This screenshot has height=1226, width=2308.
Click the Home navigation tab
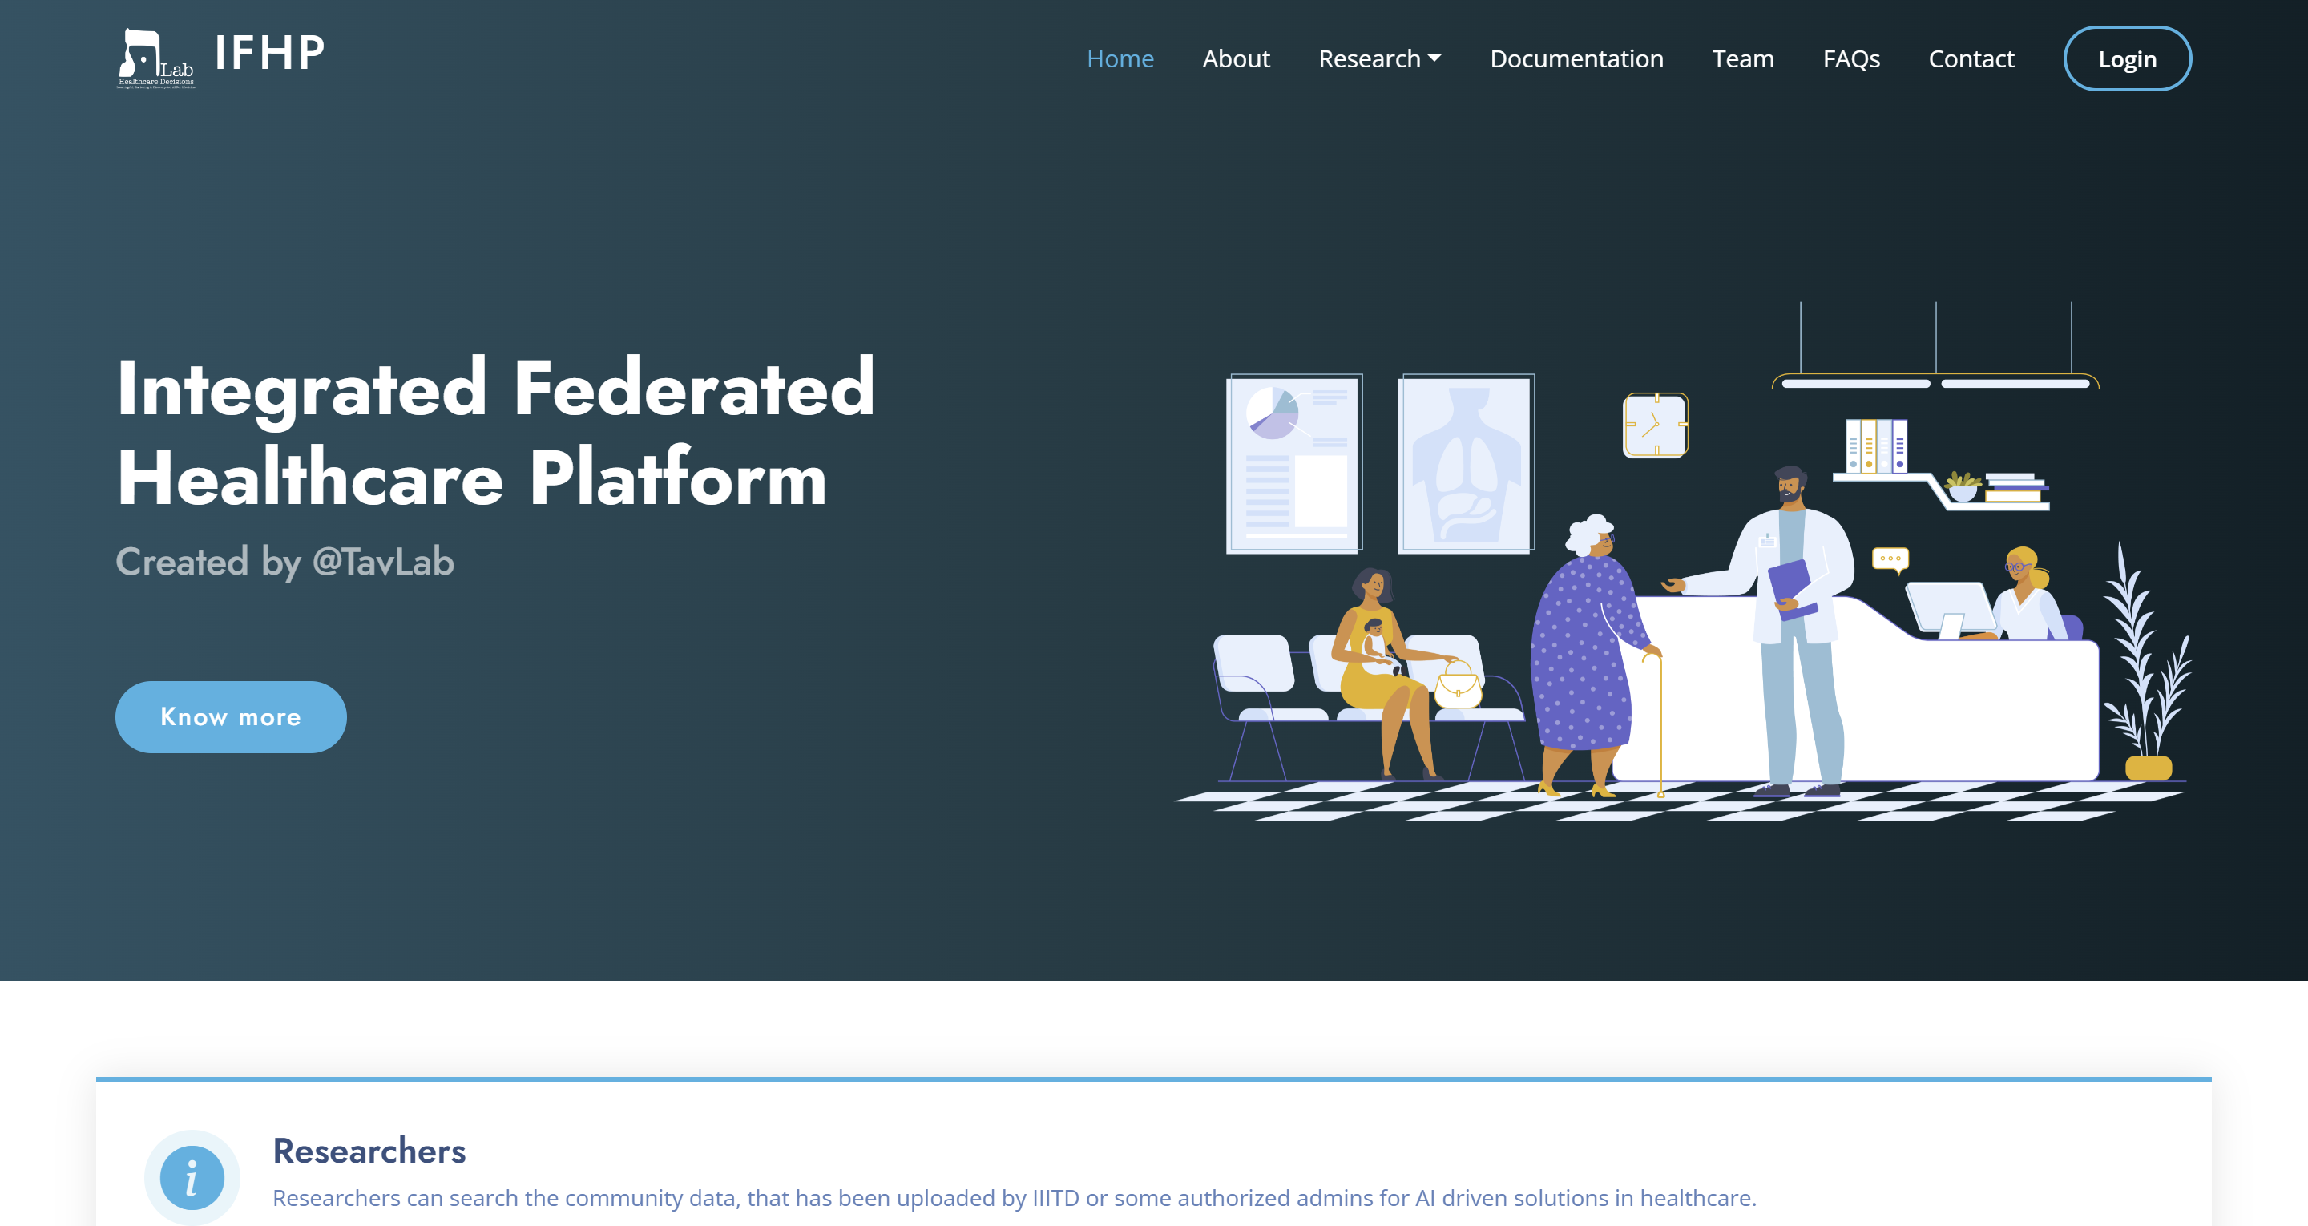[x=1120, y=56]
